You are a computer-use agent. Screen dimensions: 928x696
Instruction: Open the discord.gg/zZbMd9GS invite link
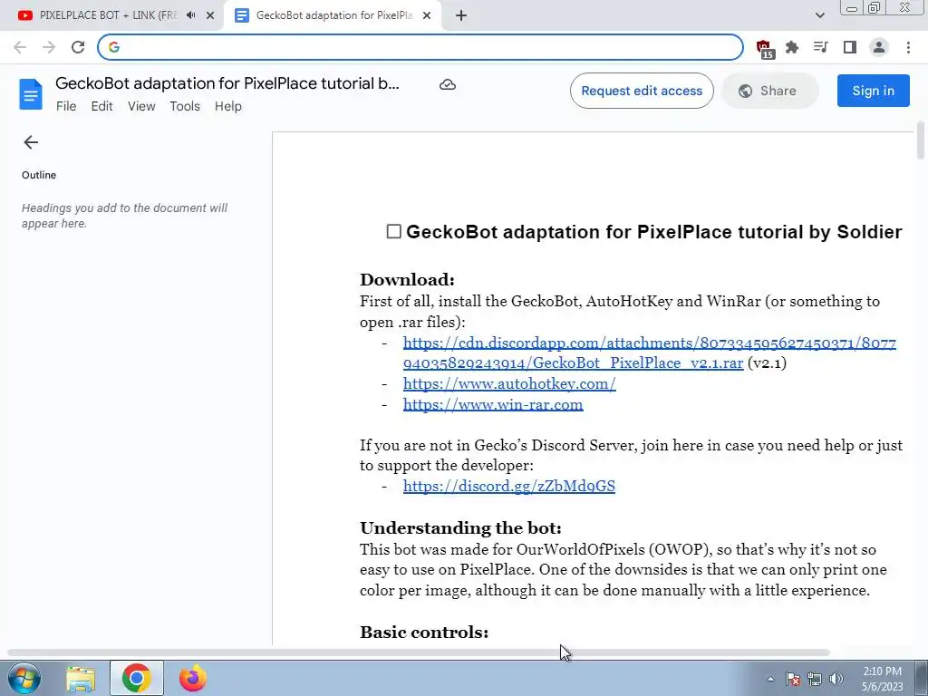[509, 486]
